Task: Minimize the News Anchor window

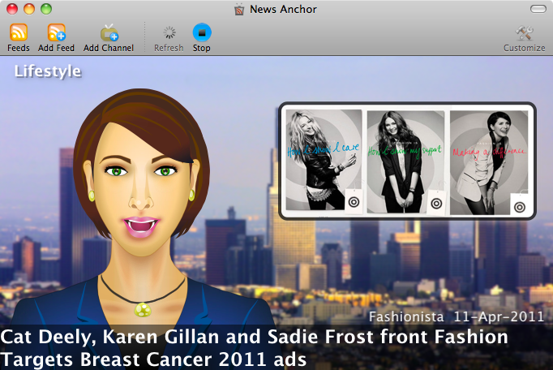Action: click(x=29, y=9)
